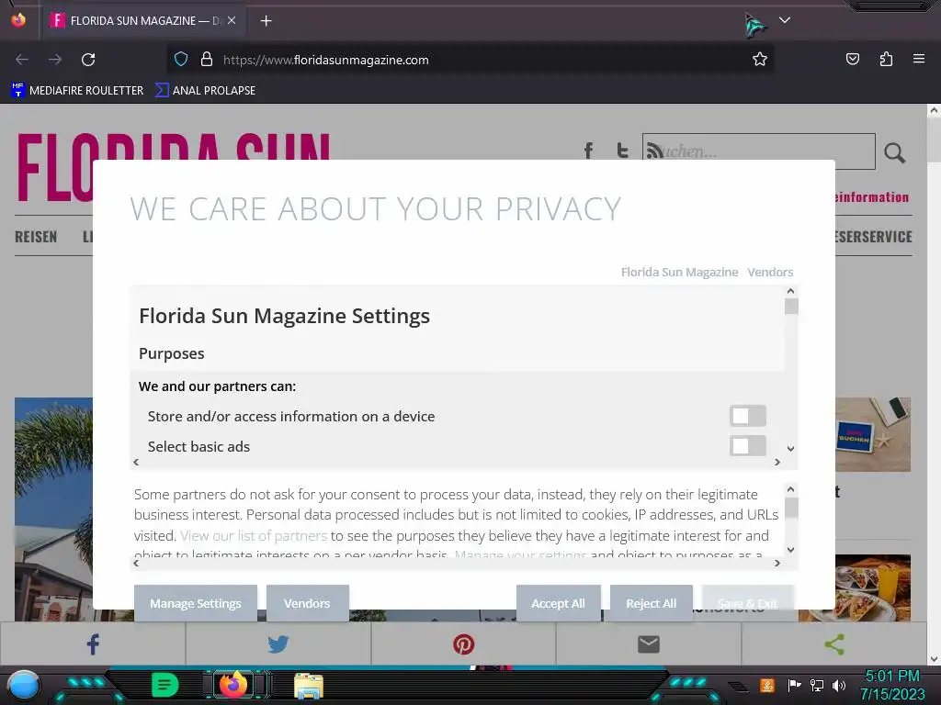941x705 pixels.
Task: Share via the email envelope button
Action: tap(649, 644)
